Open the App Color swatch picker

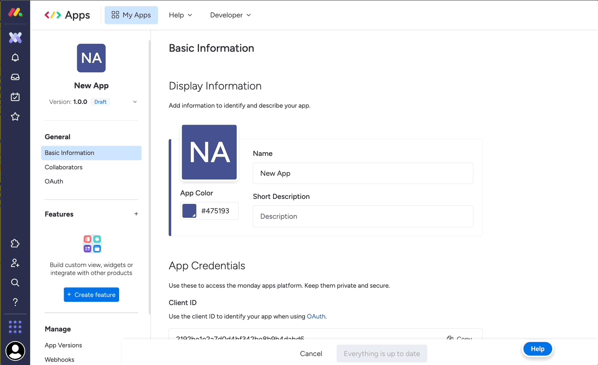(189, 211)
